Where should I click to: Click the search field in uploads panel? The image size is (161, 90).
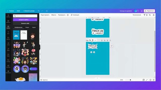click(25, 16)
